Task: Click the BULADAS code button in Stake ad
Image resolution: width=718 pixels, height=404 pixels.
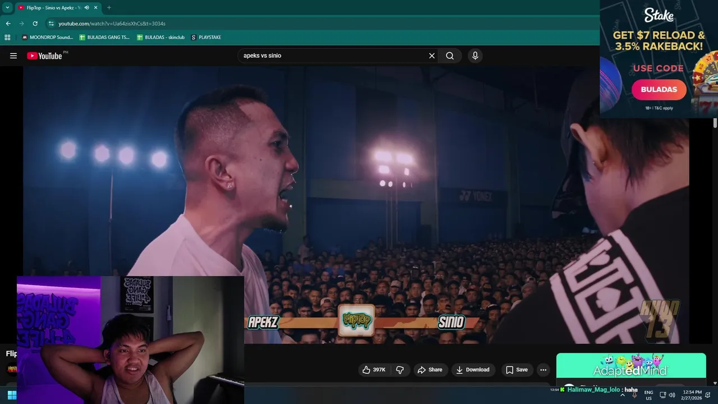Action: click(x=659, y=89)
